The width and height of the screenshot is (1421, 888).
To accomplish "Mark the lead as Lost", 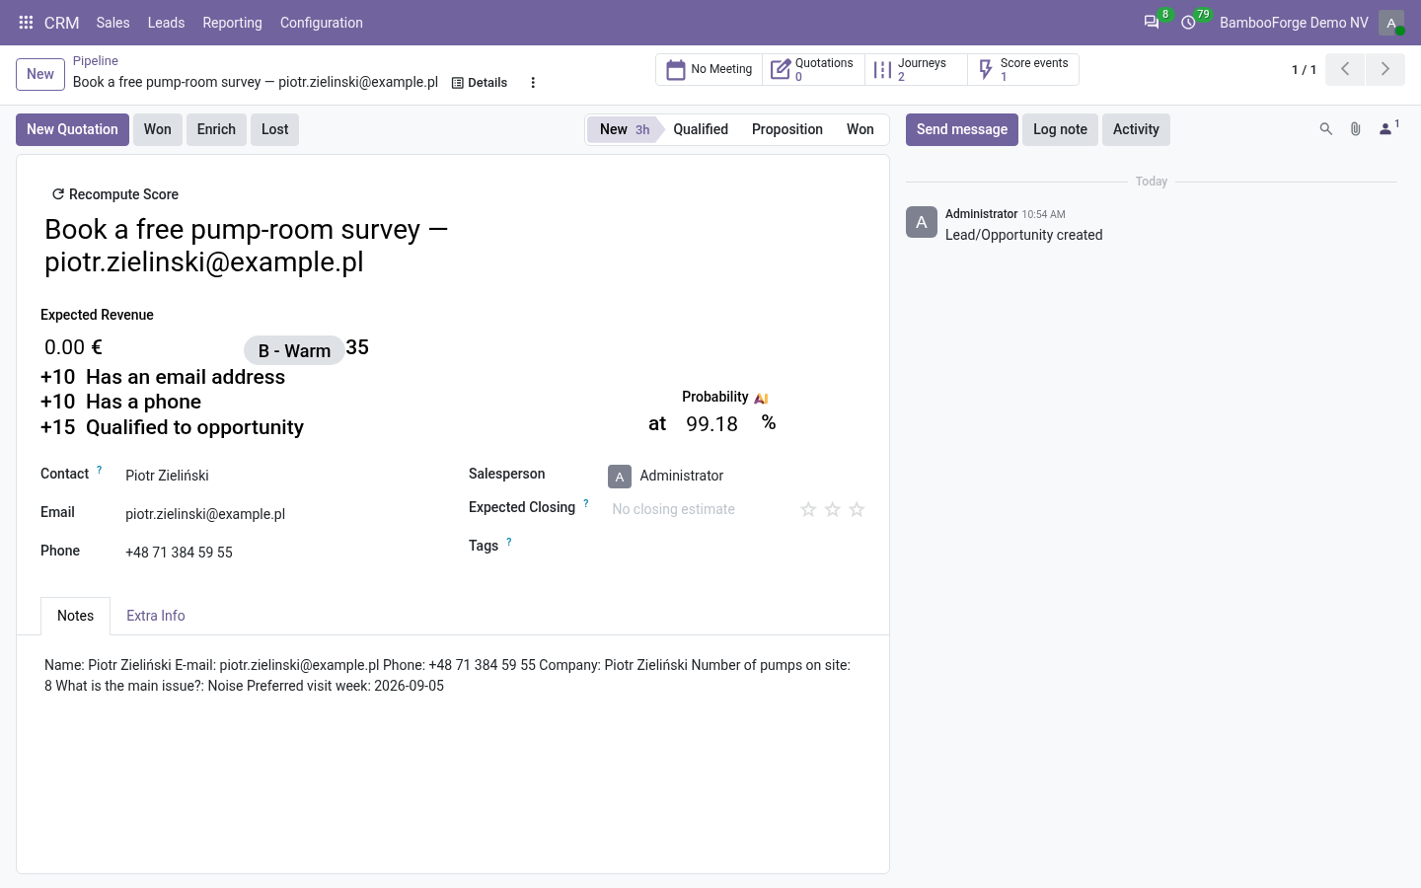I will tap(275, 129).
